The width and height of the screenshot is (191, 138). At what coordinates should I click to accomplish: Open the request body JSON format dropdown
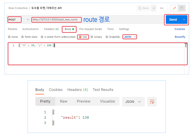pos(130,37)
